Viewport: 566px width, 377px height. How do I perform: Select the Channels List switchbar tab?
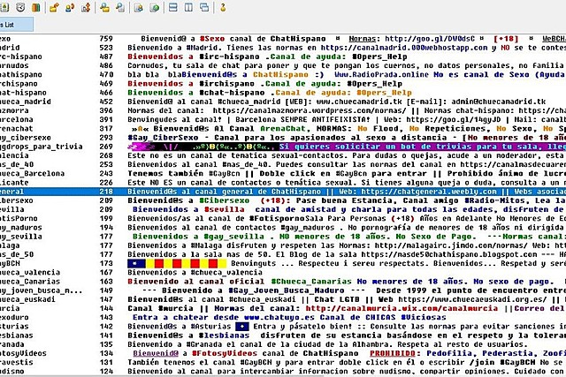(x=17, y=25)
